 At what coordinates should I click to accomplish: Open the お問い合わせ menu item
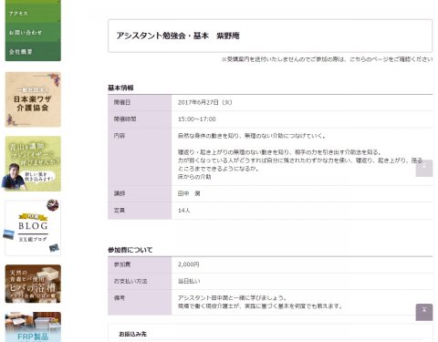[33, 32]
